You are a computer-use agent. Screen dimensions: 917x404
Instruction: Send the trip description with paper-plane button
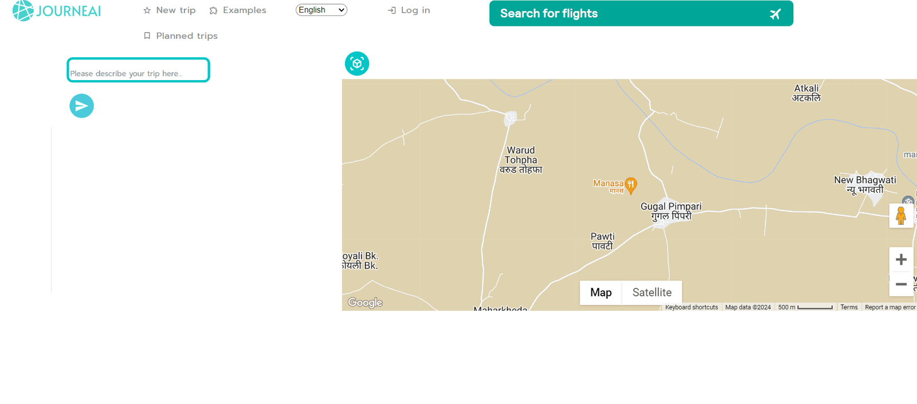tap(82, 106)
